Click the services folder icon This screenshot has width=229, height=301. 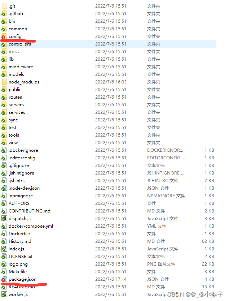[x=4, y=112]
